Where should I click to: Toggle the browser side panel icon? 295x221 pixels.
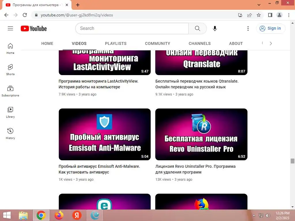(x=270, y=15)
